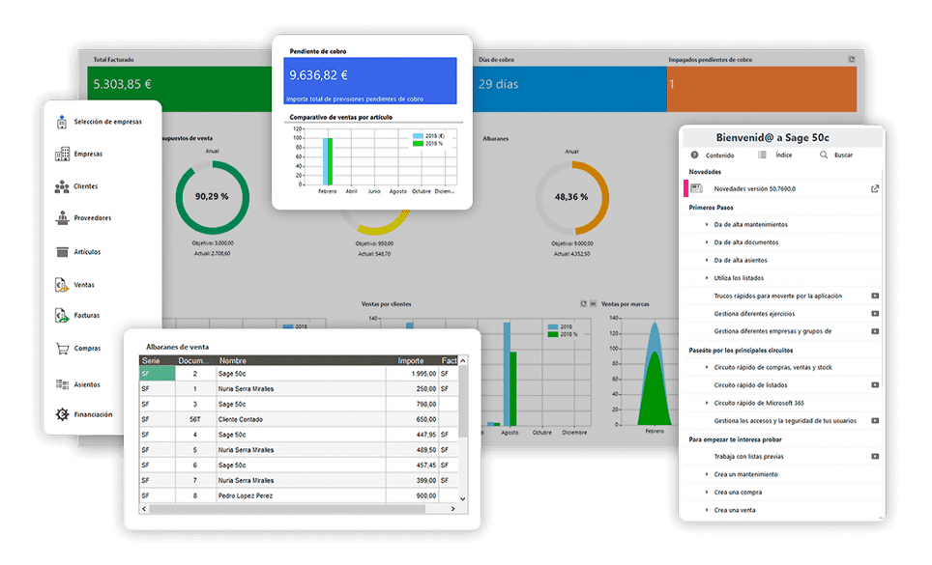The height and width of the screenshot is (565, 932).
Task: Expand the Crea una compra item
Action: (x=707, y=492)
